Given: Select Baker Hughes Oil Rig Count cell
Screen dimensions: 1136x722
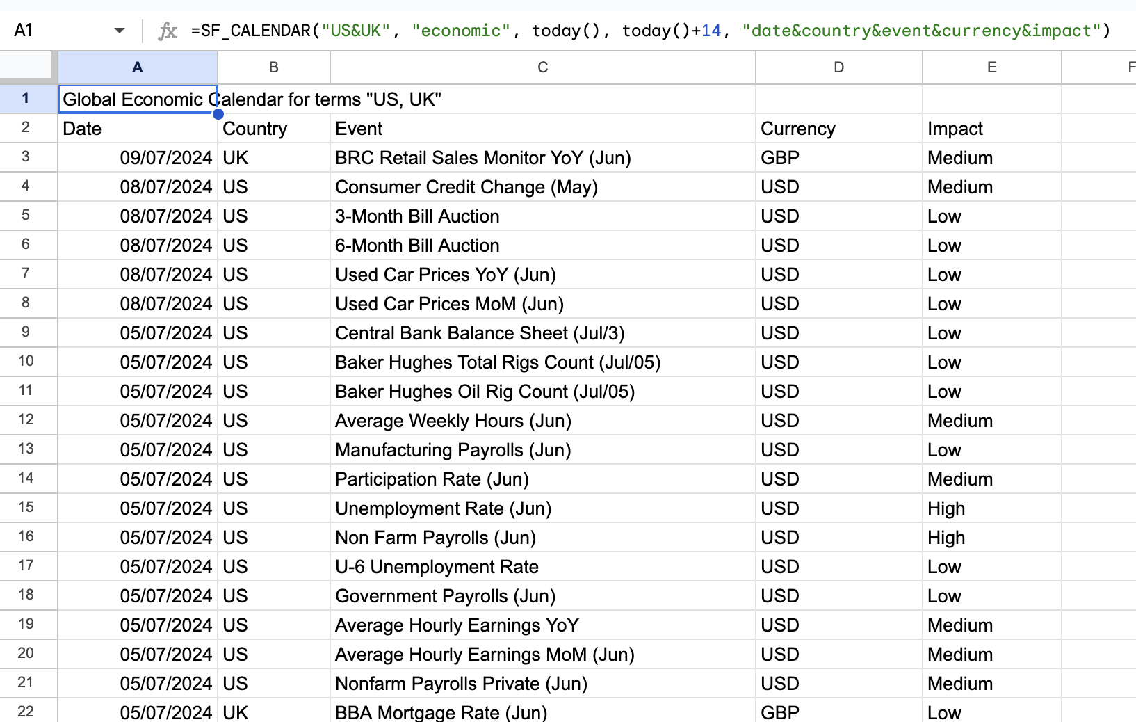Looking at the screenshot, I should point(543,392).
